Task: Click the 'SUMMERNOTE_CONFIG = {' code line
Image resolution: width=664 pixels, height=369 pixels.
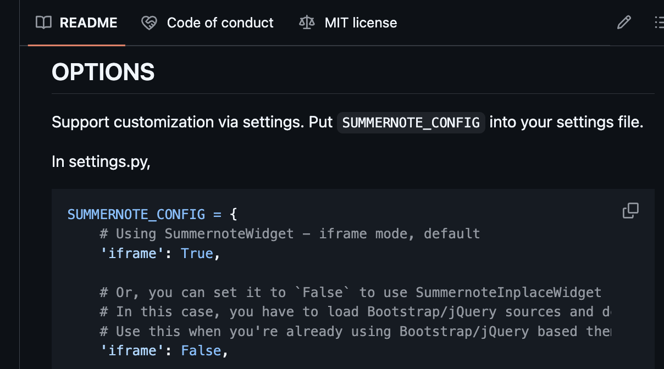Action: [x=152, y=214]
